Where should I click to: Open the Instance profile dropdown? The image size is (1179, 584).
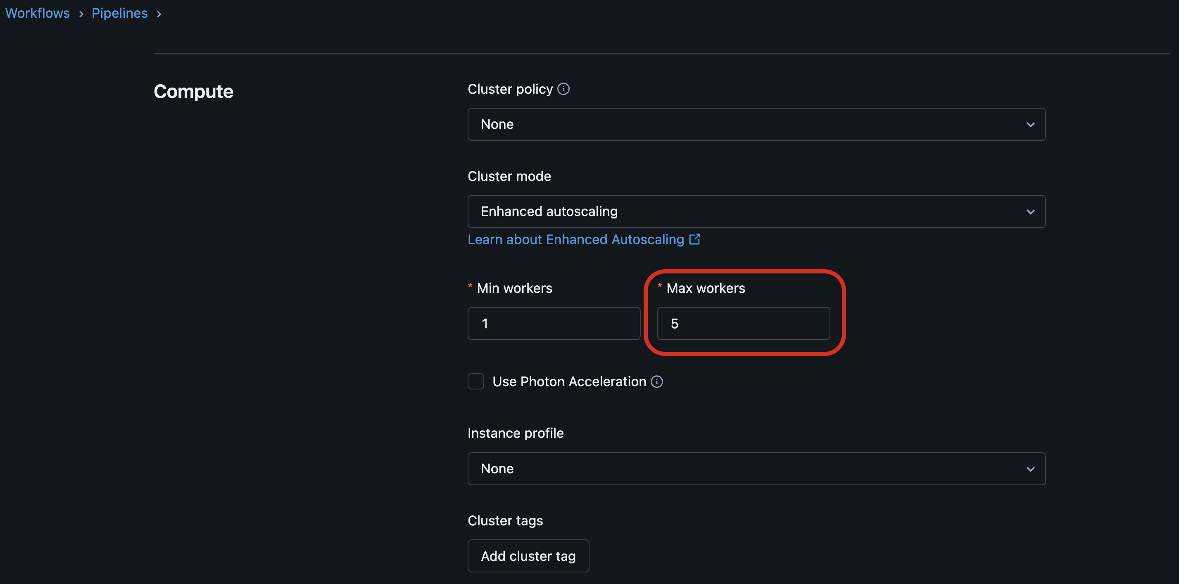tap(756, 468)
